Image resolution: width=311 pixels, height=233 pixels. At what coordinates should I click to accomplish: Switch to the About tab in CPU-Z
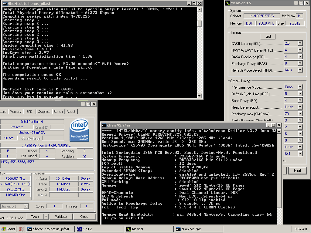[71, 112]
